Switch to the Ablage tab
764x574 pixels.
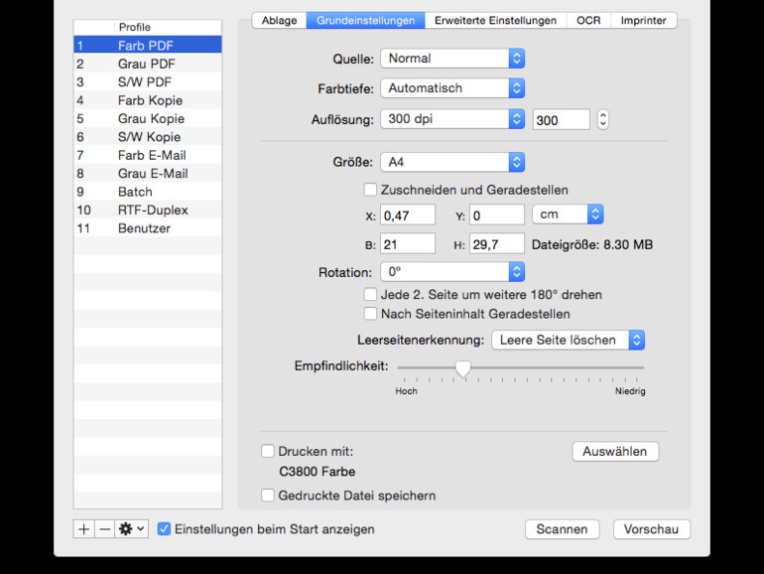coord(279,21)
